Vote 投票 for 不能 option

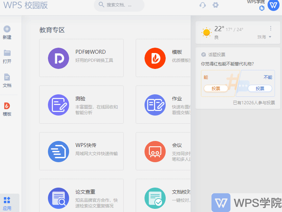pyautogui.click(x=260, y=88)
